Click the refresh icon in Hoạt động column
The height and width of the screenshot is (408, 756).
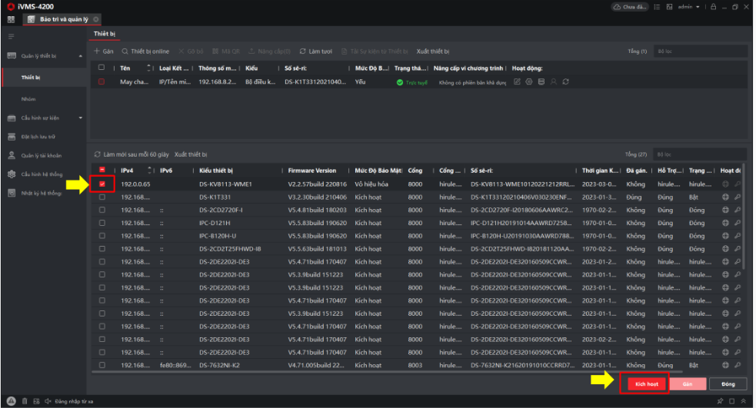click(566, 81)
